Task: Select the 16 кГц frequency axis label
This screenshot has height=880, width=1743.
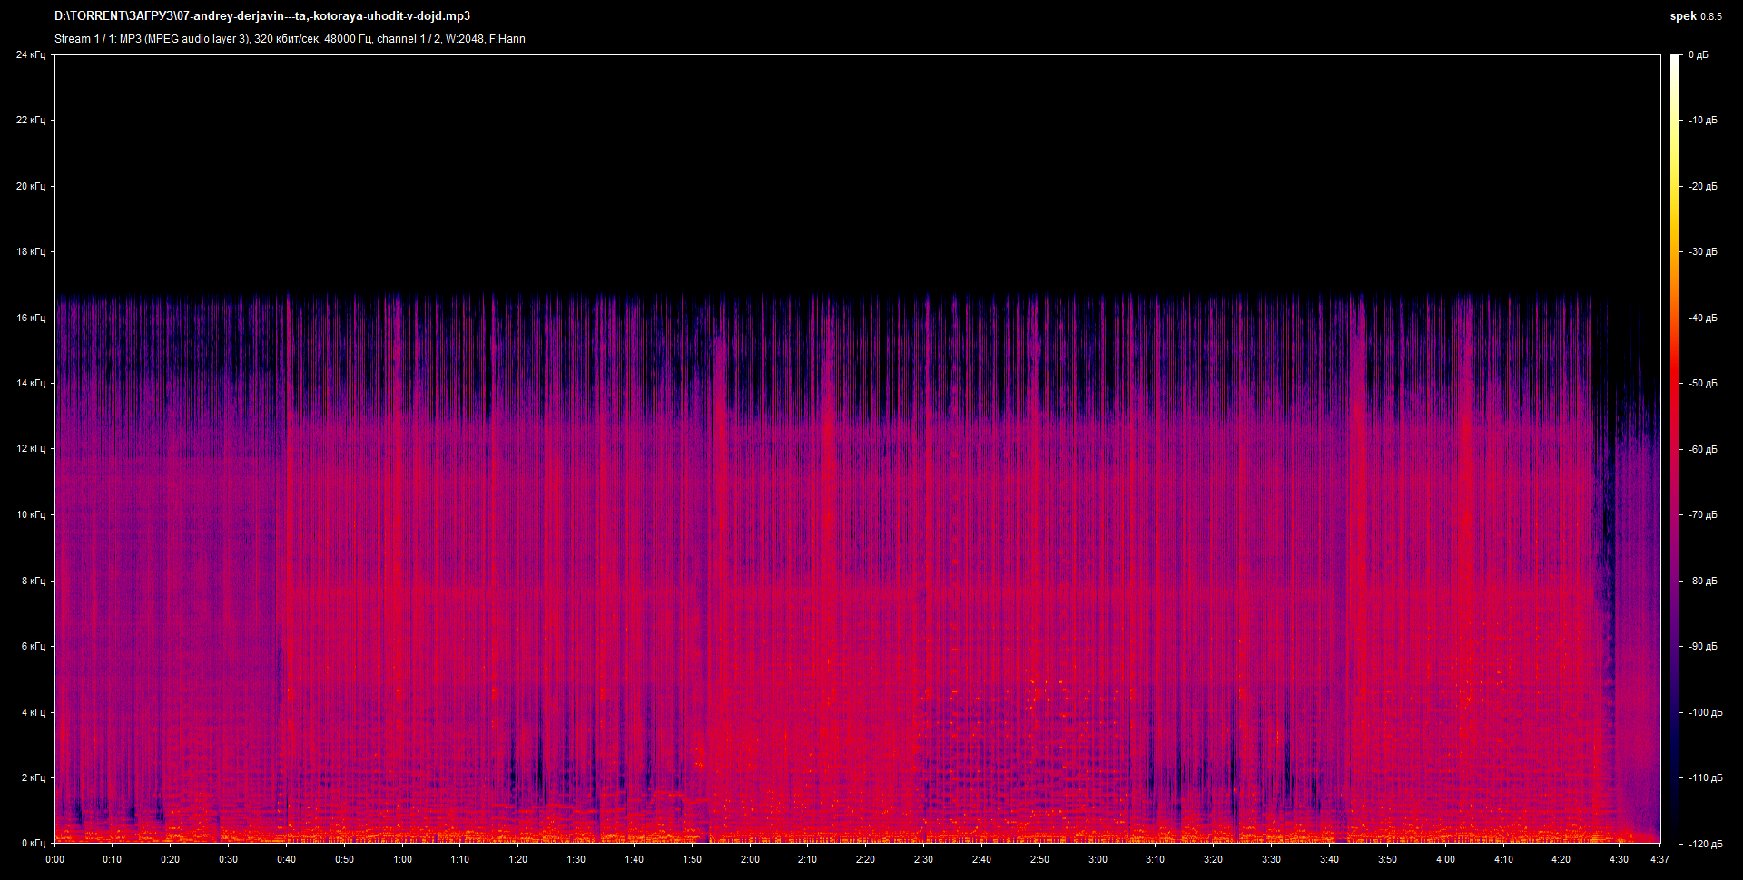Action: point(31,318)
